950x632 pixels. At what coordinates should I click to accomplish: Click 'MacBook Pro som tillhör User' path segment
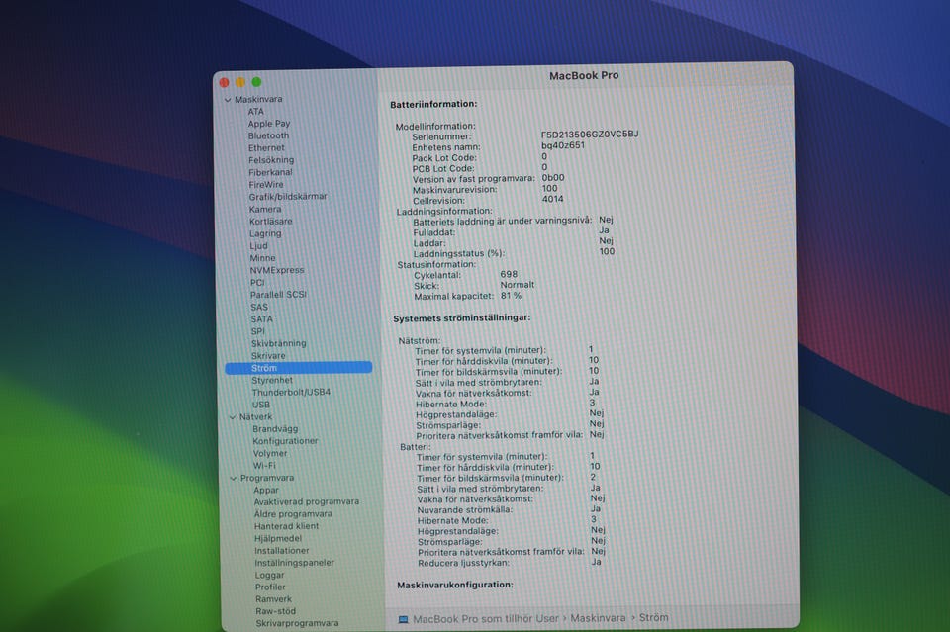tap(486, 619)
